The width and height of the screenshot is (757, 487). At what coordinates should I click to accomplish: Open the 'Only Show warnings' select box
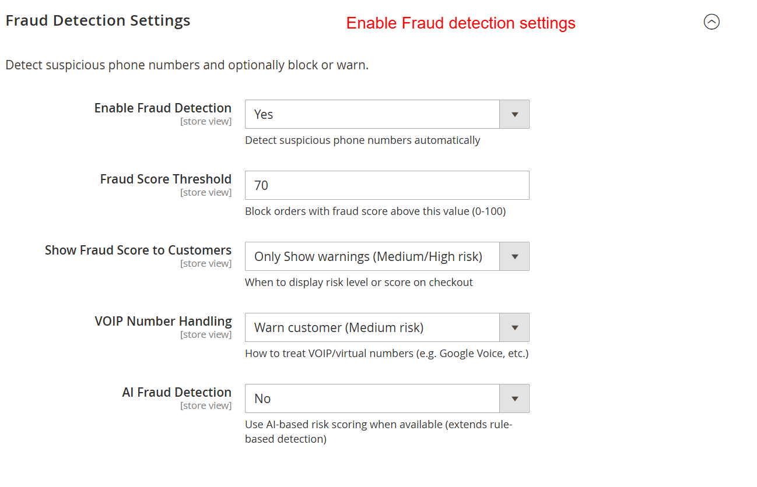[372, 256]
